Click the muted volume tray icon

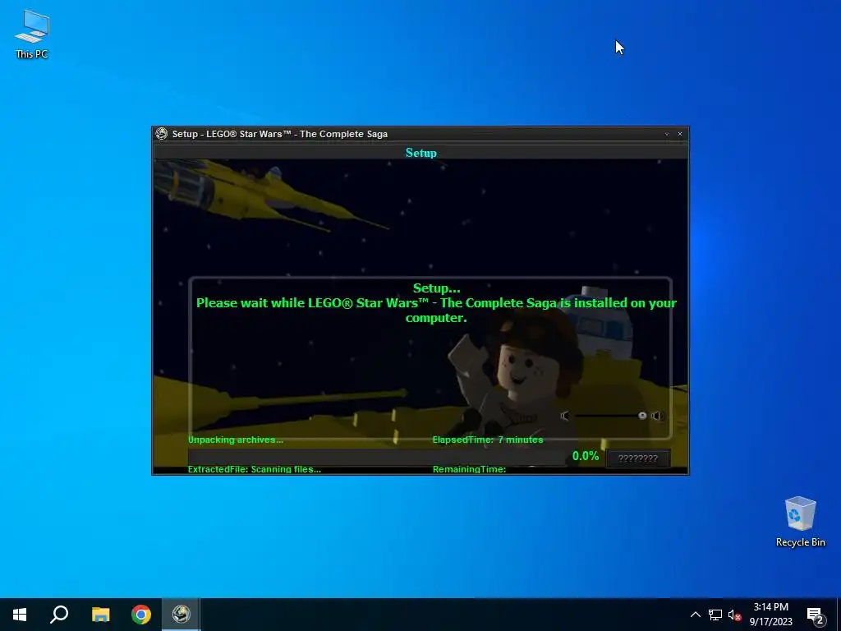tap(734, 615)
